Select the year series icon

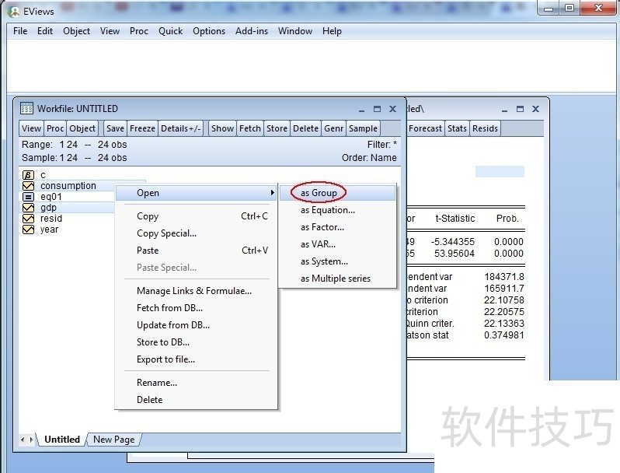[x=29, y=229]
